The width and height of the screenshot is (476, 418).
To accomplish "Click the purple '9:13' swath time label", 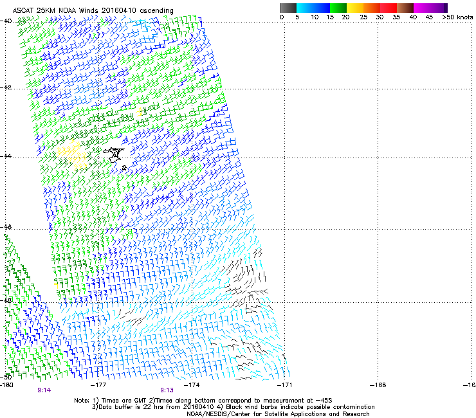I will pos(167,390).
